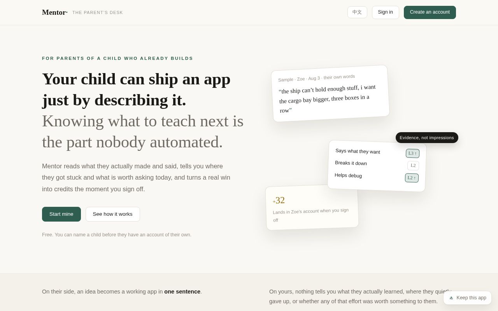Click the Zoe sample quote card
The image size is (498, 311).
[330, 93]
